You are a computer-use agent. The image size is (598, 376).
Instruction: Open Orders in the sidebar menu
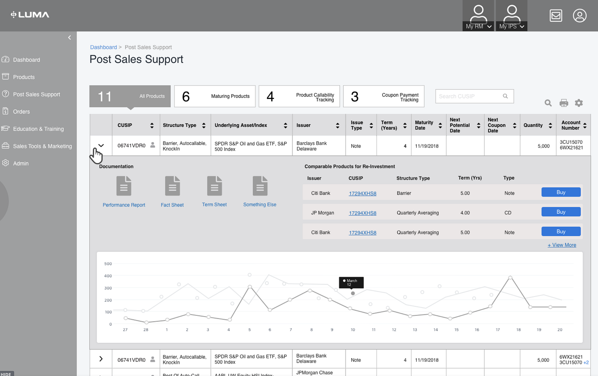[21, 111]
